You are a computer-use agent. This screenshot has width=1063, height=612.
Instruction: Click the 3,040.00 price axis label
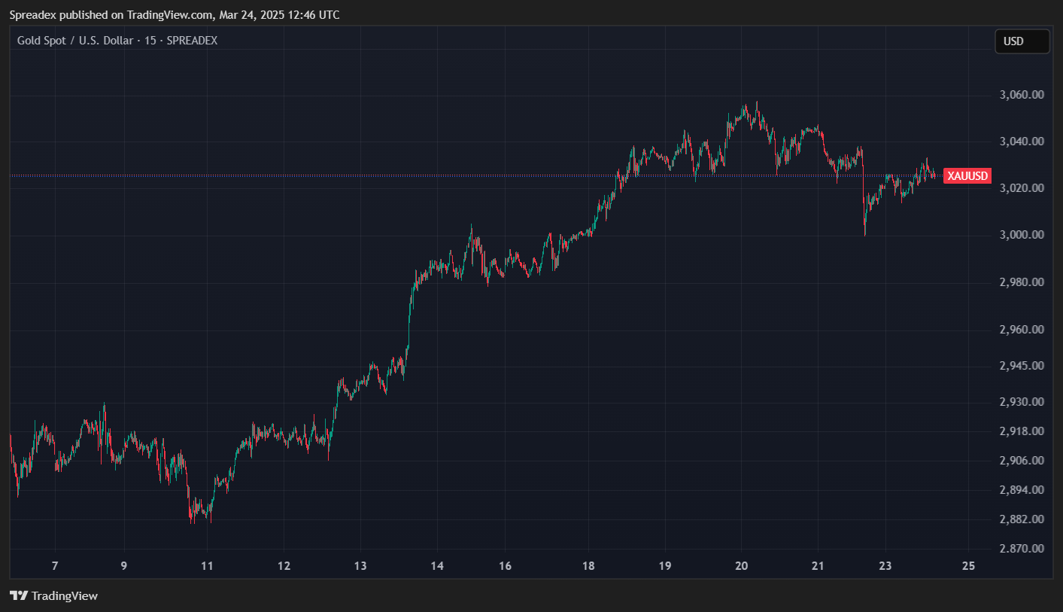click(x=1022, y=142)
